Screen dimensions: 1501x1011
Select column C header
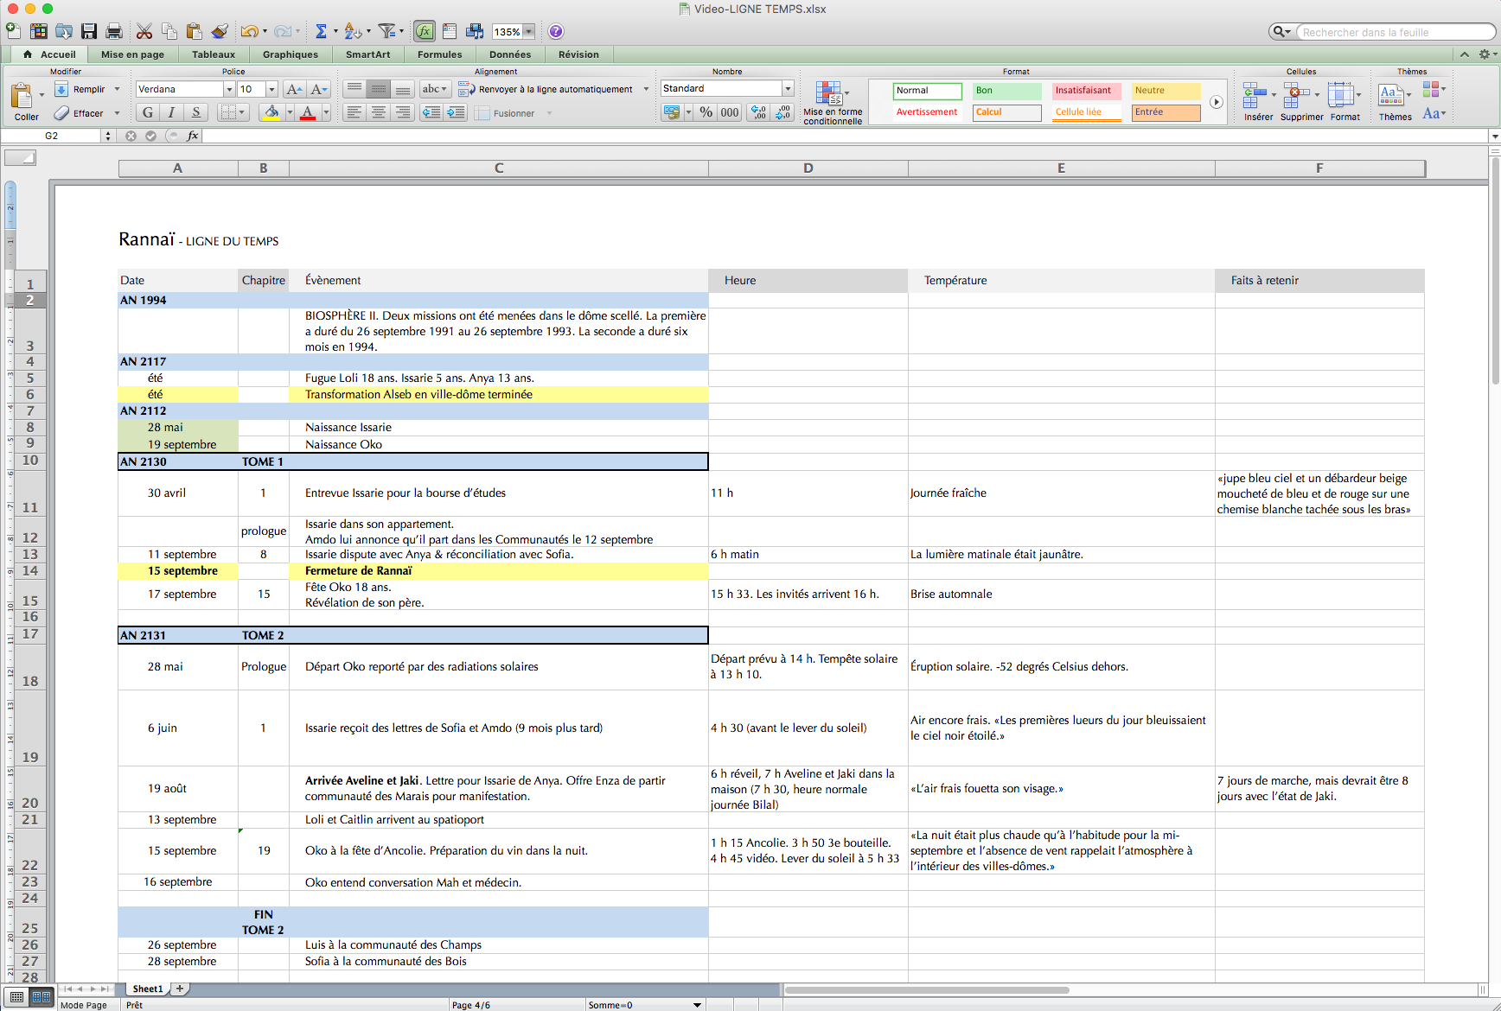click(x=499, y=168)
